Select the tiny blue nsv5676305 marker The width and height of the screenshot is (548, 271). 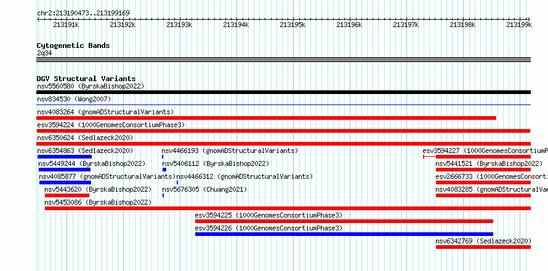point(163,195)
